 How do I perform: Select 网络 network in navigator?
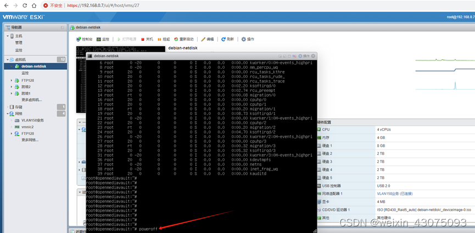(x=18, y=114)
